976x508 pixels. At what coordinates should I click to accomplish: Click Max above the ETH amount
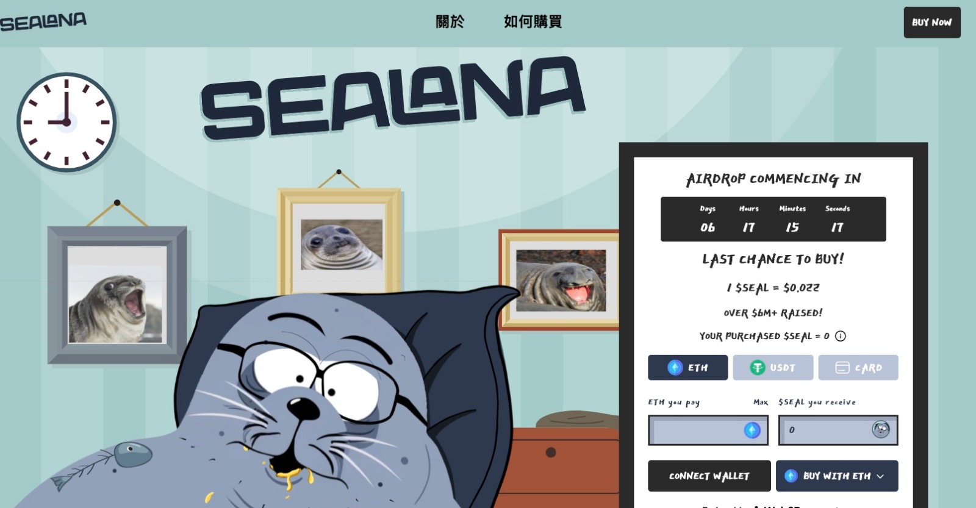pyautogui.click(x=760, y=402)
